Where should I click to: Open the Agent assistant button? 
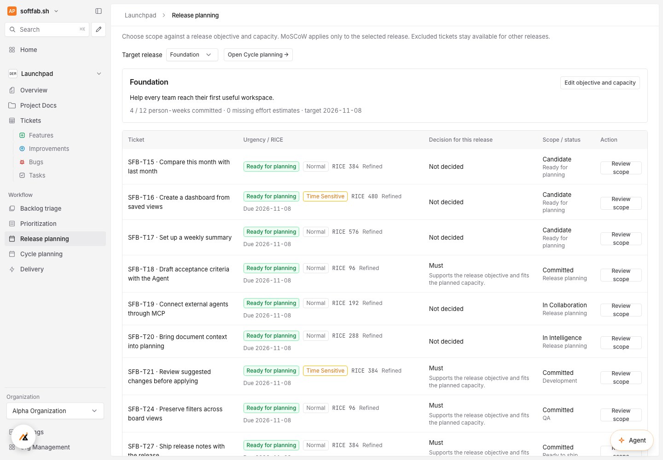(632, 440)
